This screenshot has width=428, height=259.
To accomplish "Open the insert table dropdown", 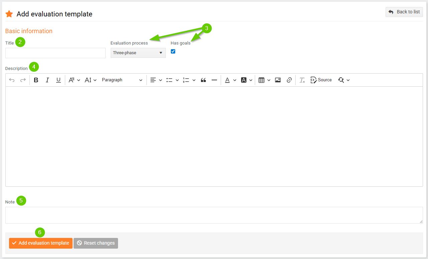I will 264,80.
